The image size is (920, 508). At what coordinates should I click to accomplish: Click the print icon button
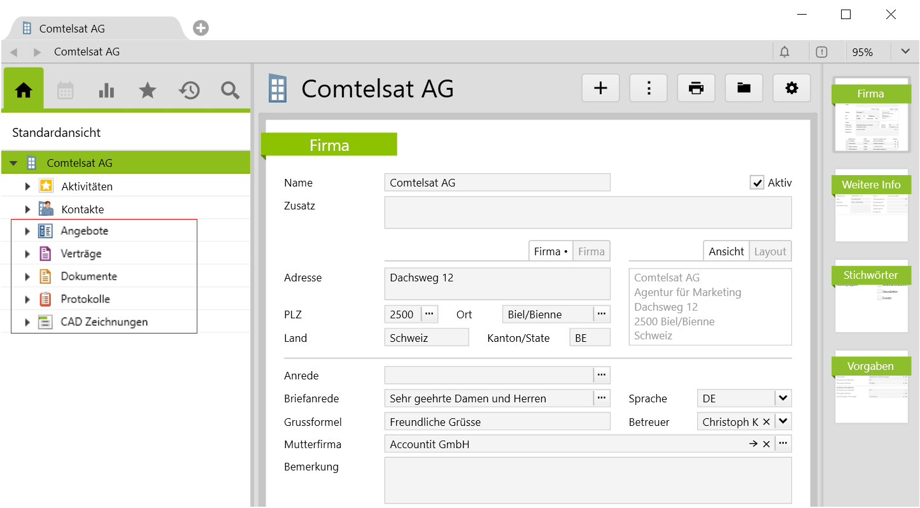pos(696,88)
